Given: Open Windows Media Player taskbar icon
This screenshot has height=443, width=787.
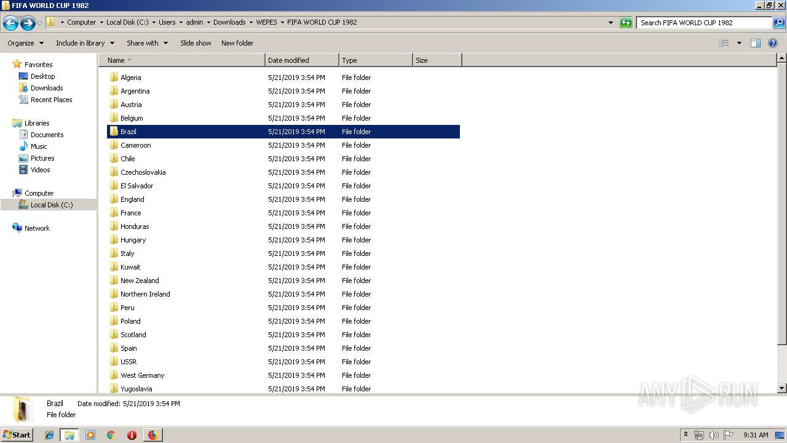Looking at the screenshot, I should point(90,435).
